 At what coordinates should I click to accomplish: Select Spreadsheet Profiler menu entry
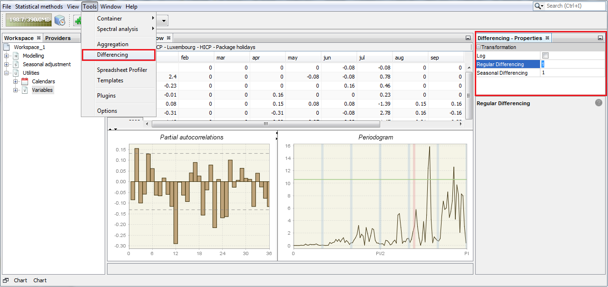click(x=122, y=70)
